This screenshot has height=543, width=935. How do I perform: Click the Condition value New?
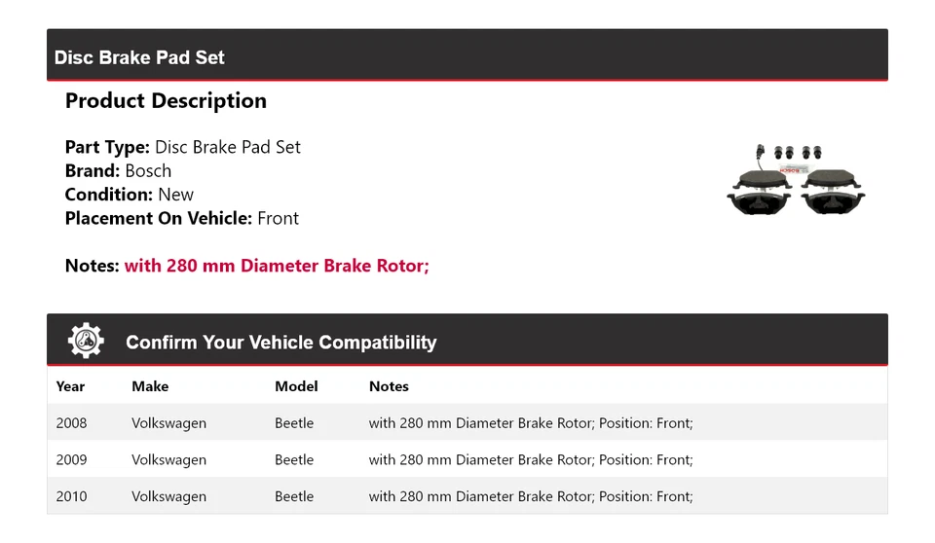[x=175, y=195]
